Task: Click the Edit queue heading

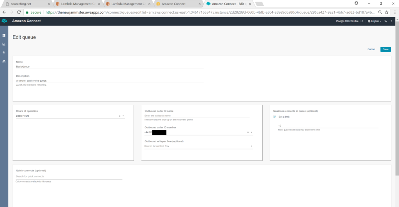Action: (x=24, y=37)
